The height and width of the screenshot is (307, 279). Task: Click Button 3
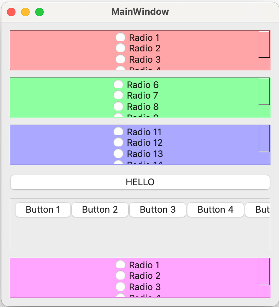point(157,209)
